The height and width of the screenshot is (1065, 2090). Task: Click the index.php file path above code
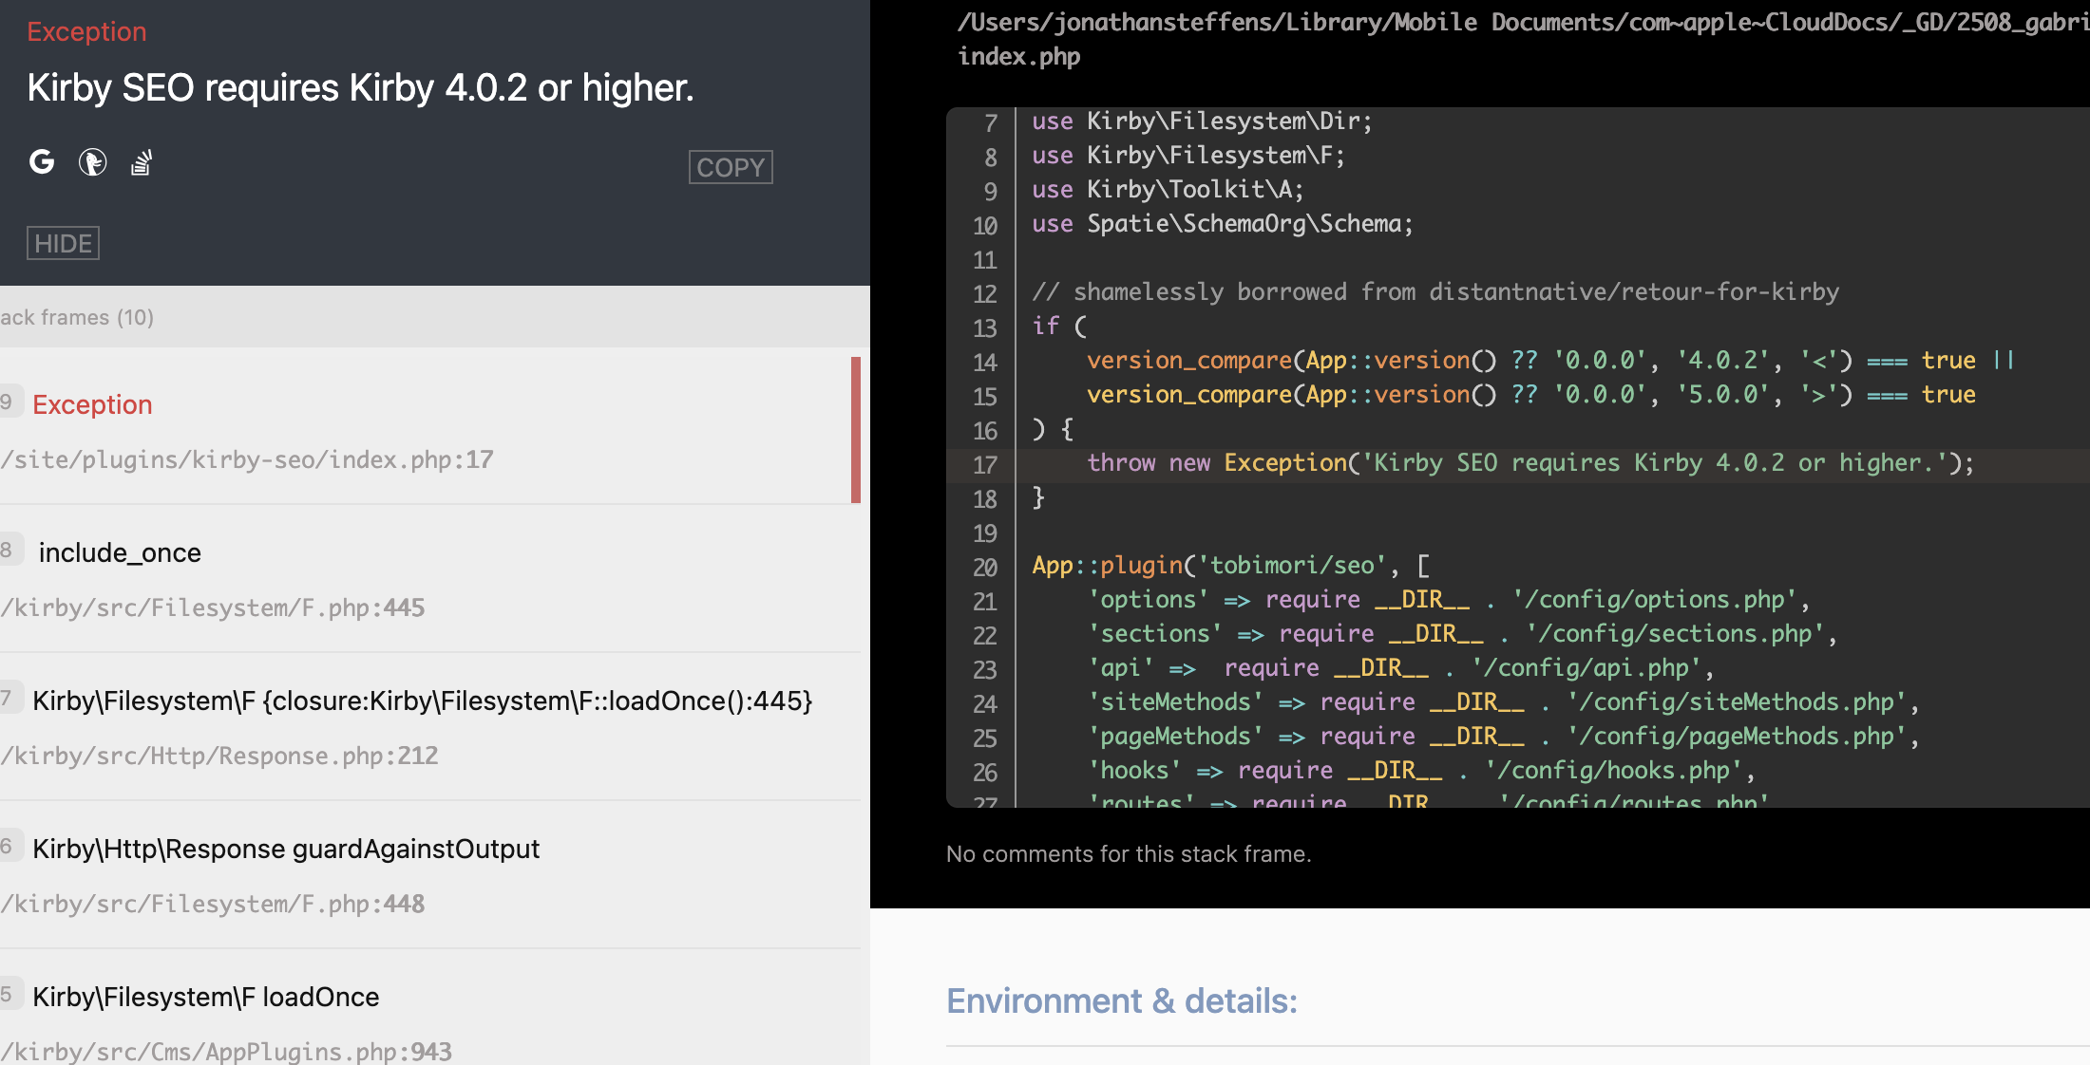(x=1018, y=57)
